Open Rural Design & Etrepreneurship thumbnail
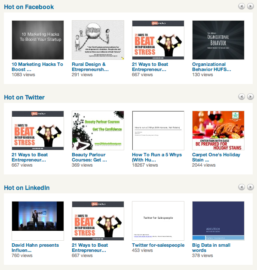 [x=98, y=40]
